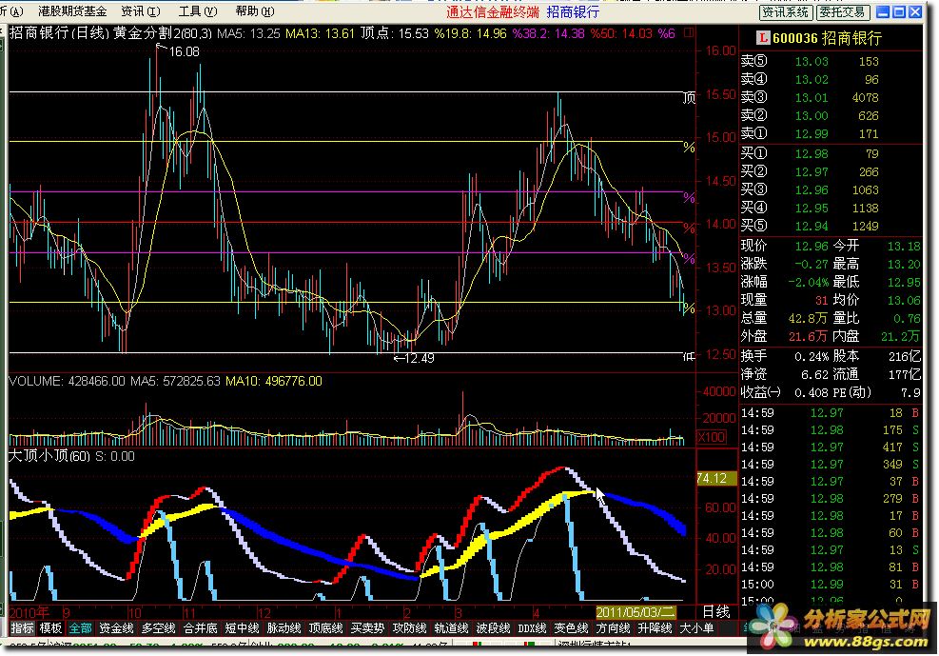
Task: Select the 15:00 12.99 trade row
Action: pos(830,584)
